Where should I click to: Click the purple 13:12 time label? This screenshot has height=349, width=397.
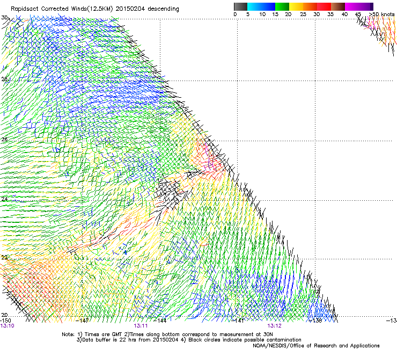click(x=275, y=326)
